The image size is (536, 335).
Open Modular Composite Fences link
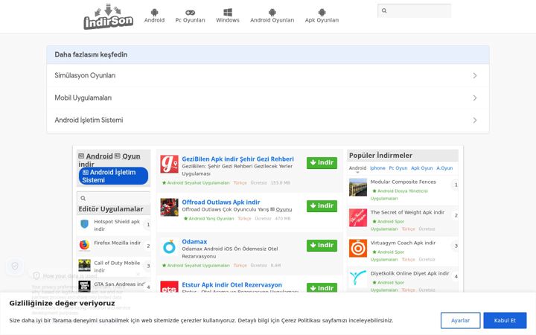point(403,182)
